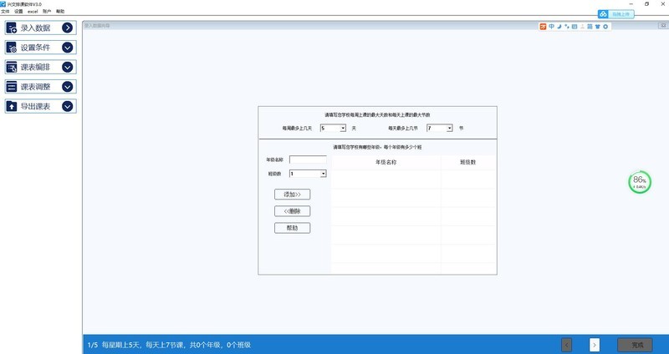Toggle the 简 simplified Chinese icon
The width and height of the screenshot is (669, 354).
click(590, 27)
